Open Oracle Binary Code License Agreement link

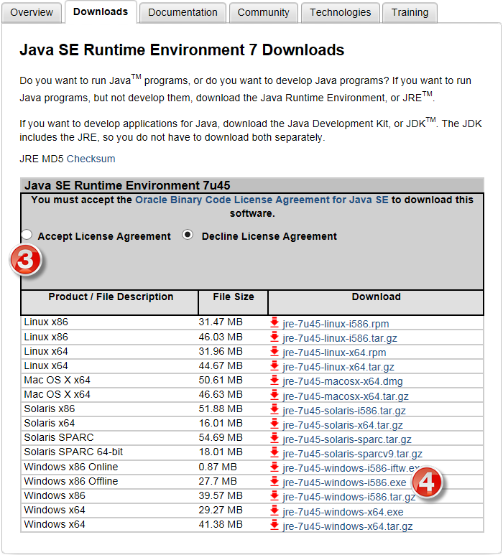coord(262,200)
